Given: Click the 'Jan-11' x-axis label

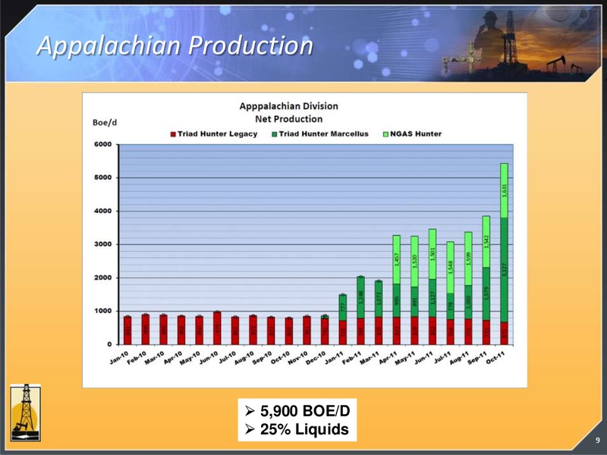Looking at the screenshot, I should 335,357.
